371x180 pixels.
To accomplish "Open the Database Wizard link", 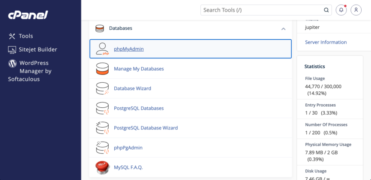I will tap(132, 88).
